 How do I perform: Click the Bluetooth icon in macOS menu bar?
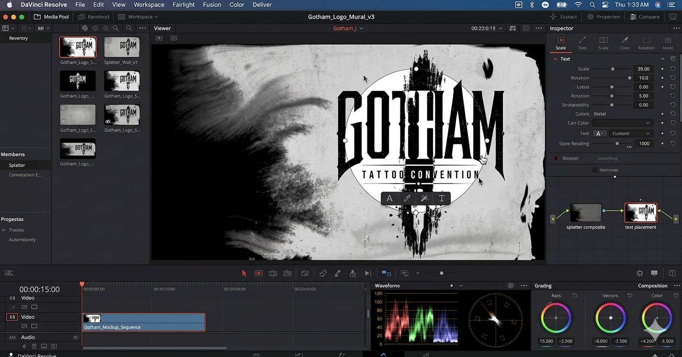click(x=532, y=5)
